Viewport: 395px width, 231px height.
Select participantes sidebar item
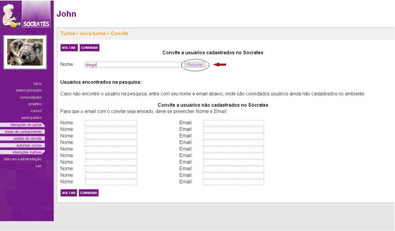(31, 118)
